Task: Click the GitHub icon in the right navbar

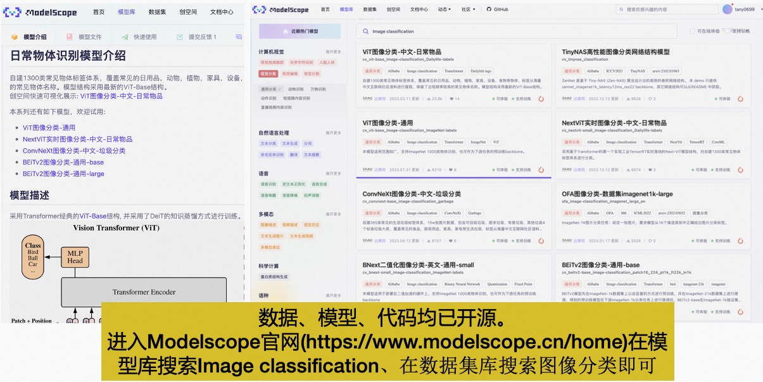Action: pyautogui.click(x=489, y=10)
